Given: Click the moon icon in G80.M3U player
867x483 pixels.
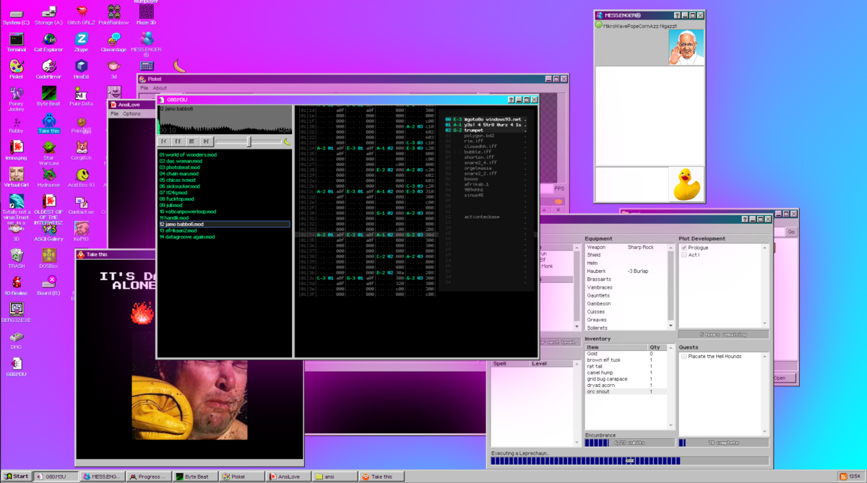Looking at the screenshot, I should (286, 142).
